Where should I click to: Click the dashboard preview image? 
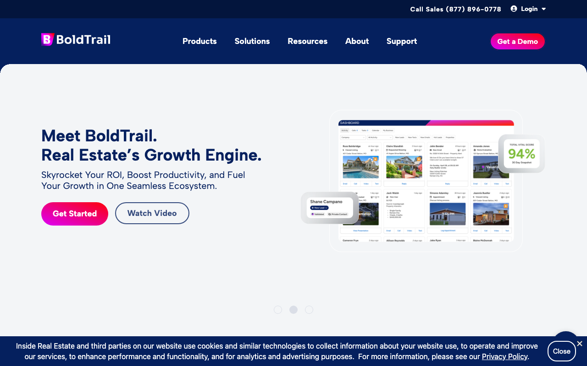coord(426,181)
